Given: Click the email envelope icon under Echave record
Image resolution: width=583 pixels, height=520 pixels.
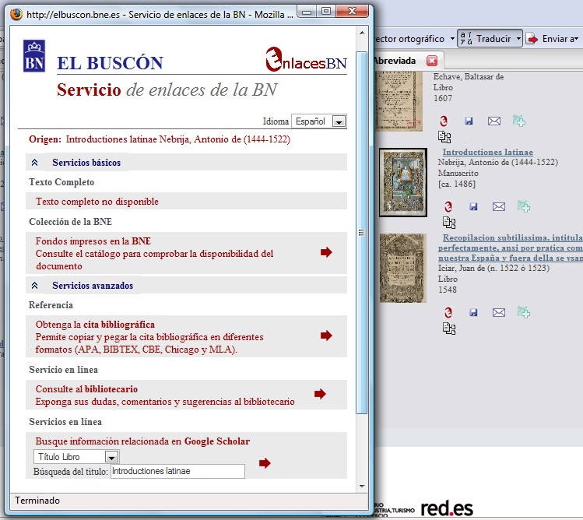Looking at the screenshot, I should [x=494, y=121].
